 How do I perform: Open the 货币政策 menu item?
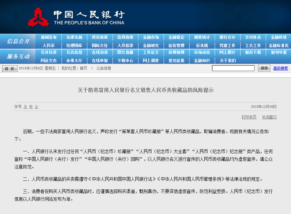[100, 37]
